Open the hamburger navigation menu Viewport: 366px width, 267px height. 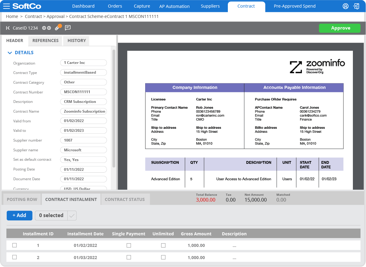(x=6, y=6)
